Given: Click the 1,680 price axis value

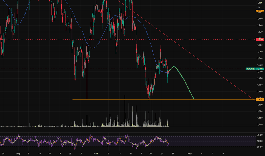Looking at the screenshot, I should [260, 78].
